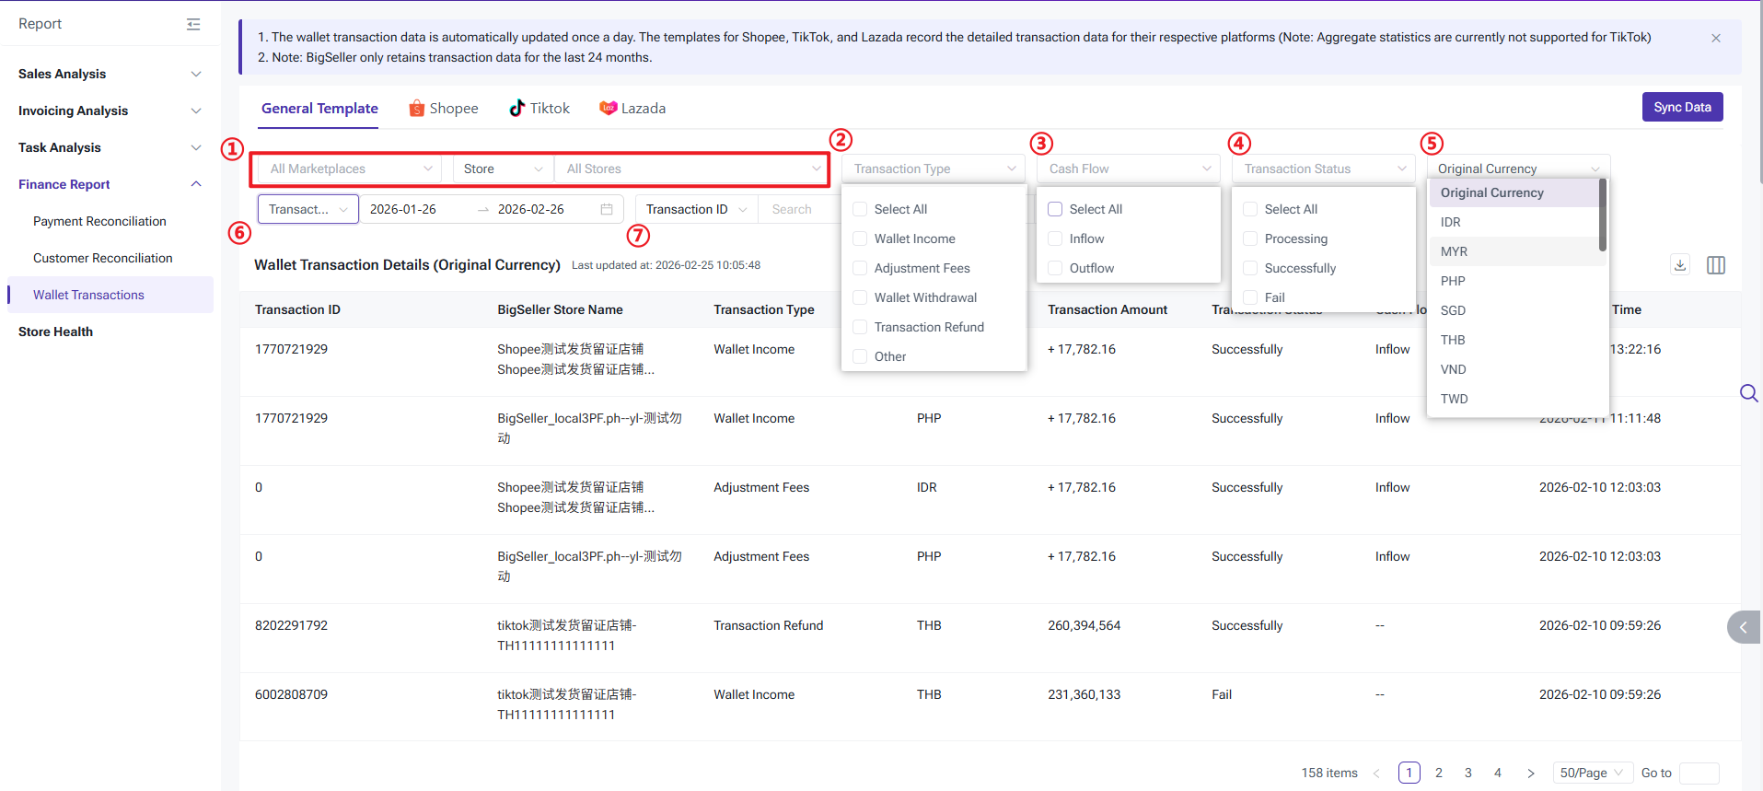Click the download export icon
The width and height of the screenshot is (1763, 791).
click(x=1680, y=265)
